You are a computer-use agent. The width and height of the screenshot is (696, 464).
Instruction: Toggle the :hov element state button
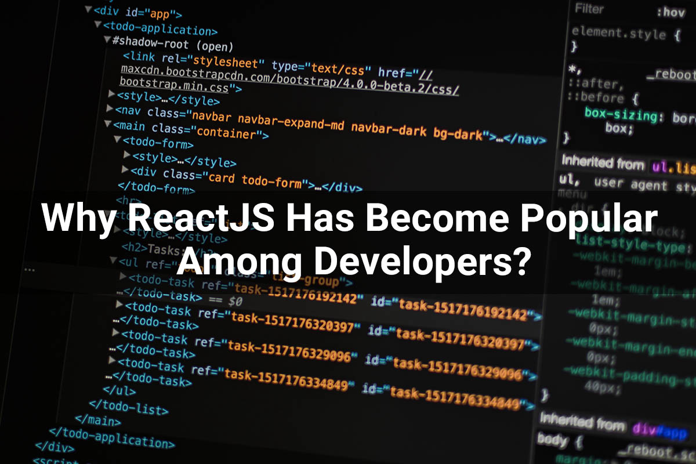click(x=670, y=13)
